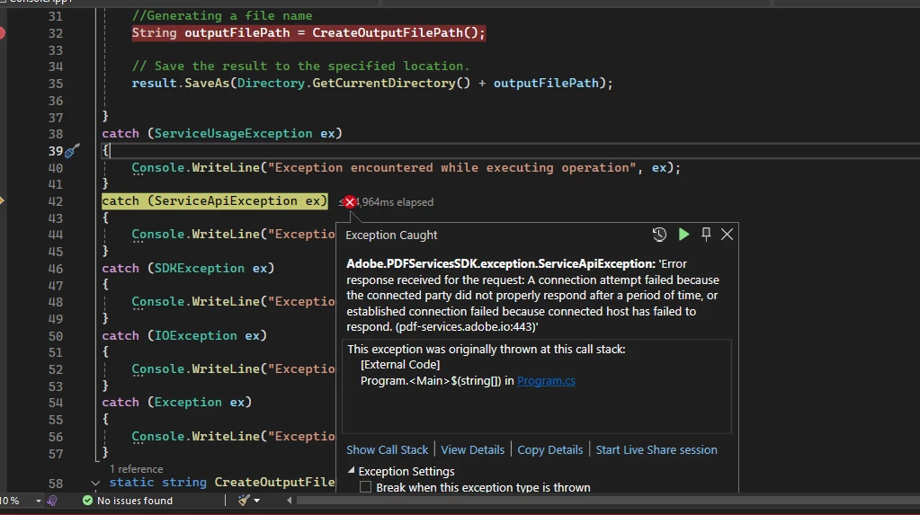Click SaveAs method on line 35
The height and width of the screenshot is (515, 920).
(x=207, y=84)
